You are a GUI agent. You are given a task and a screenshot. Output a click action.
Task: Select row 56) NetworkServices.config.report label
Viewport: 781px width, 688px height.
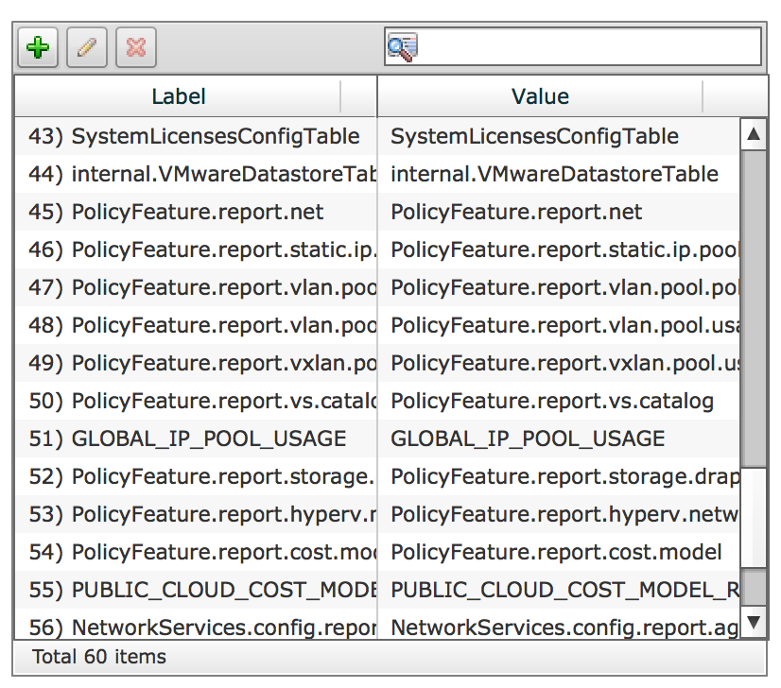coord(195,625)
